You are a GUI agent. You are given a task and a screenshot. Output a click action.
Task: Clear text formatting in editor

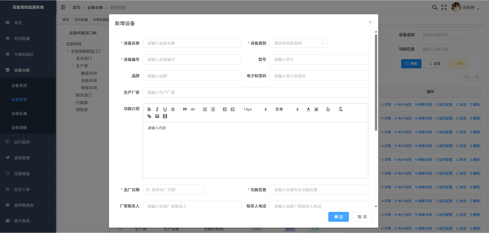coord(341,109)
